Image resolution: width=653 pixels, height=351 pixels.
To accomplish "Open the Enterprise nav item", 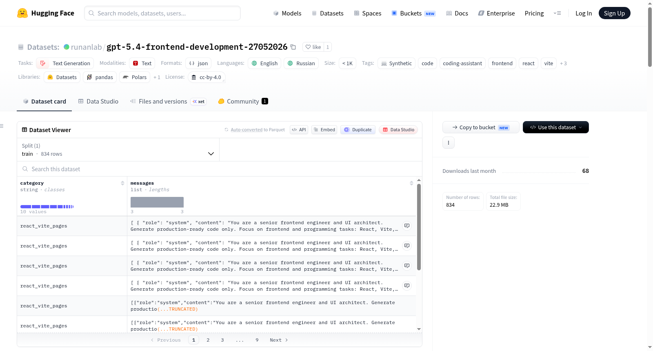I will tap(496, 13).
